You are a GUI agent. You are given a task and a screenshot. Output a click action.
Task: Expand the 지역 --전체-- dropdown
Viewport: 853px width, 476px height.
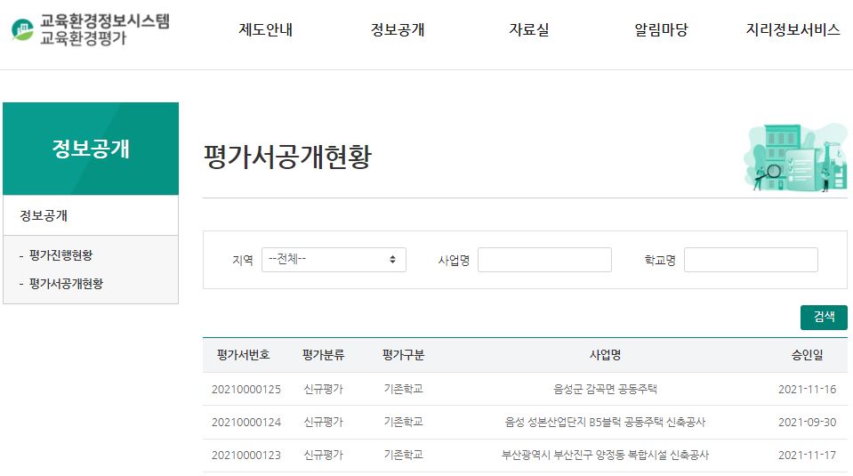(334, 260)
